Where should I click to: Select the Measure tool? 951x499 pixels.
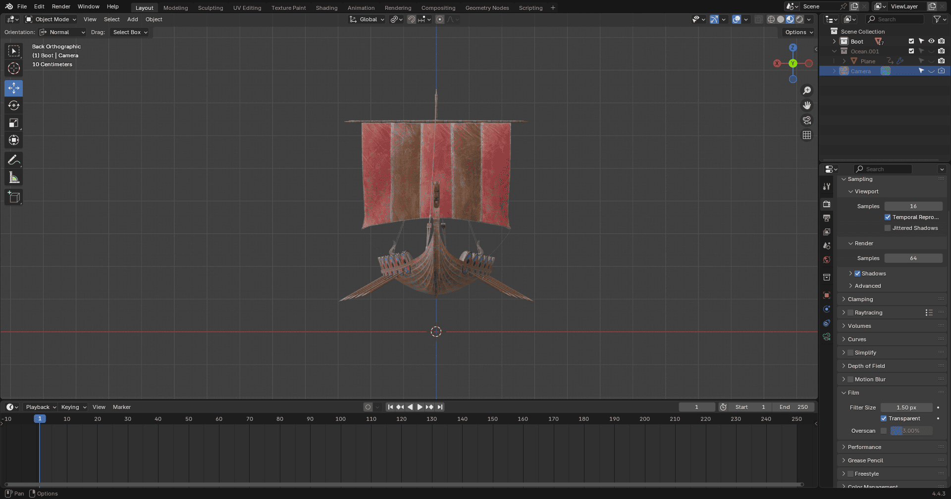tap(14, 178)
